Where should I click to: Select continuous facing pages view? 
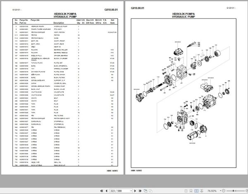click(202, 191)
